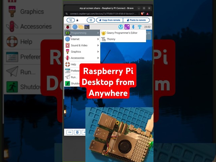
Task: Launch the Terminal from the Pi taskbar
Action: (x=87, y=27)
